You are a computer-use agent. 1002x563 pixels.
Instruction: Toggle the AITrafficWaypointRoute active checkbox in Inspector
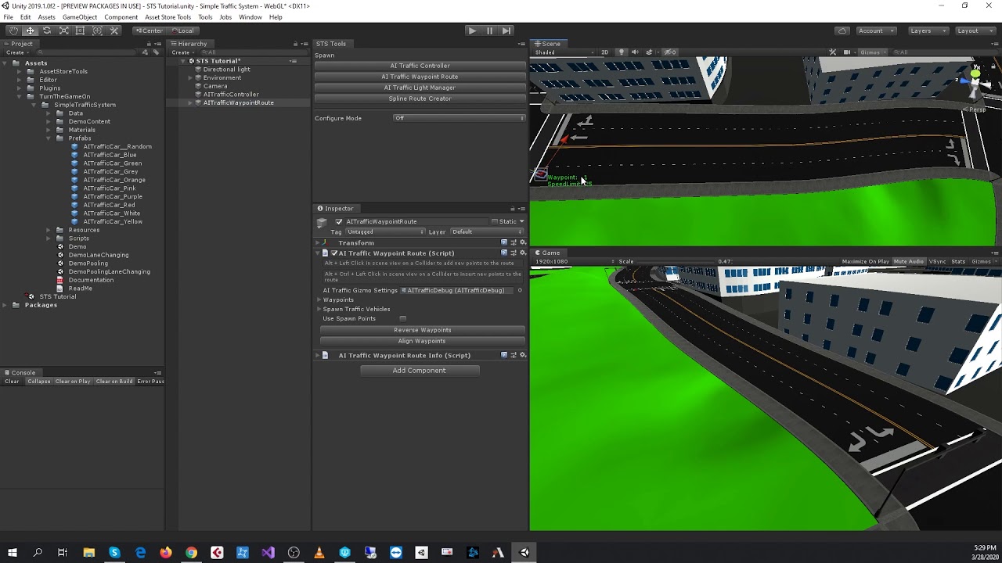coord(339,221)
